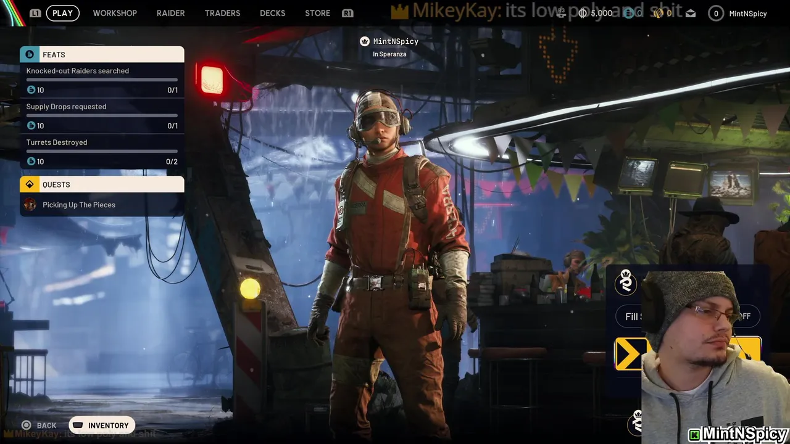Click the 'In Speranza' status text

(389, 54)
